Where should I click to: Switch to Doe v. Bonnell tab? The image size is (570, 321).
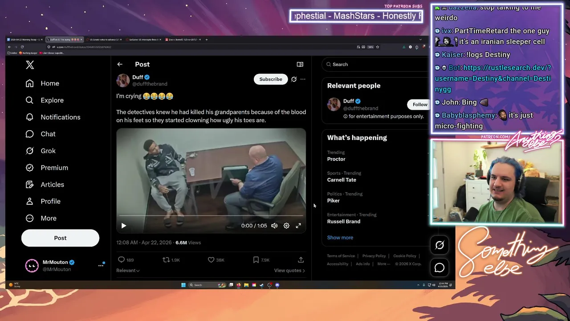tap(182, 40)
